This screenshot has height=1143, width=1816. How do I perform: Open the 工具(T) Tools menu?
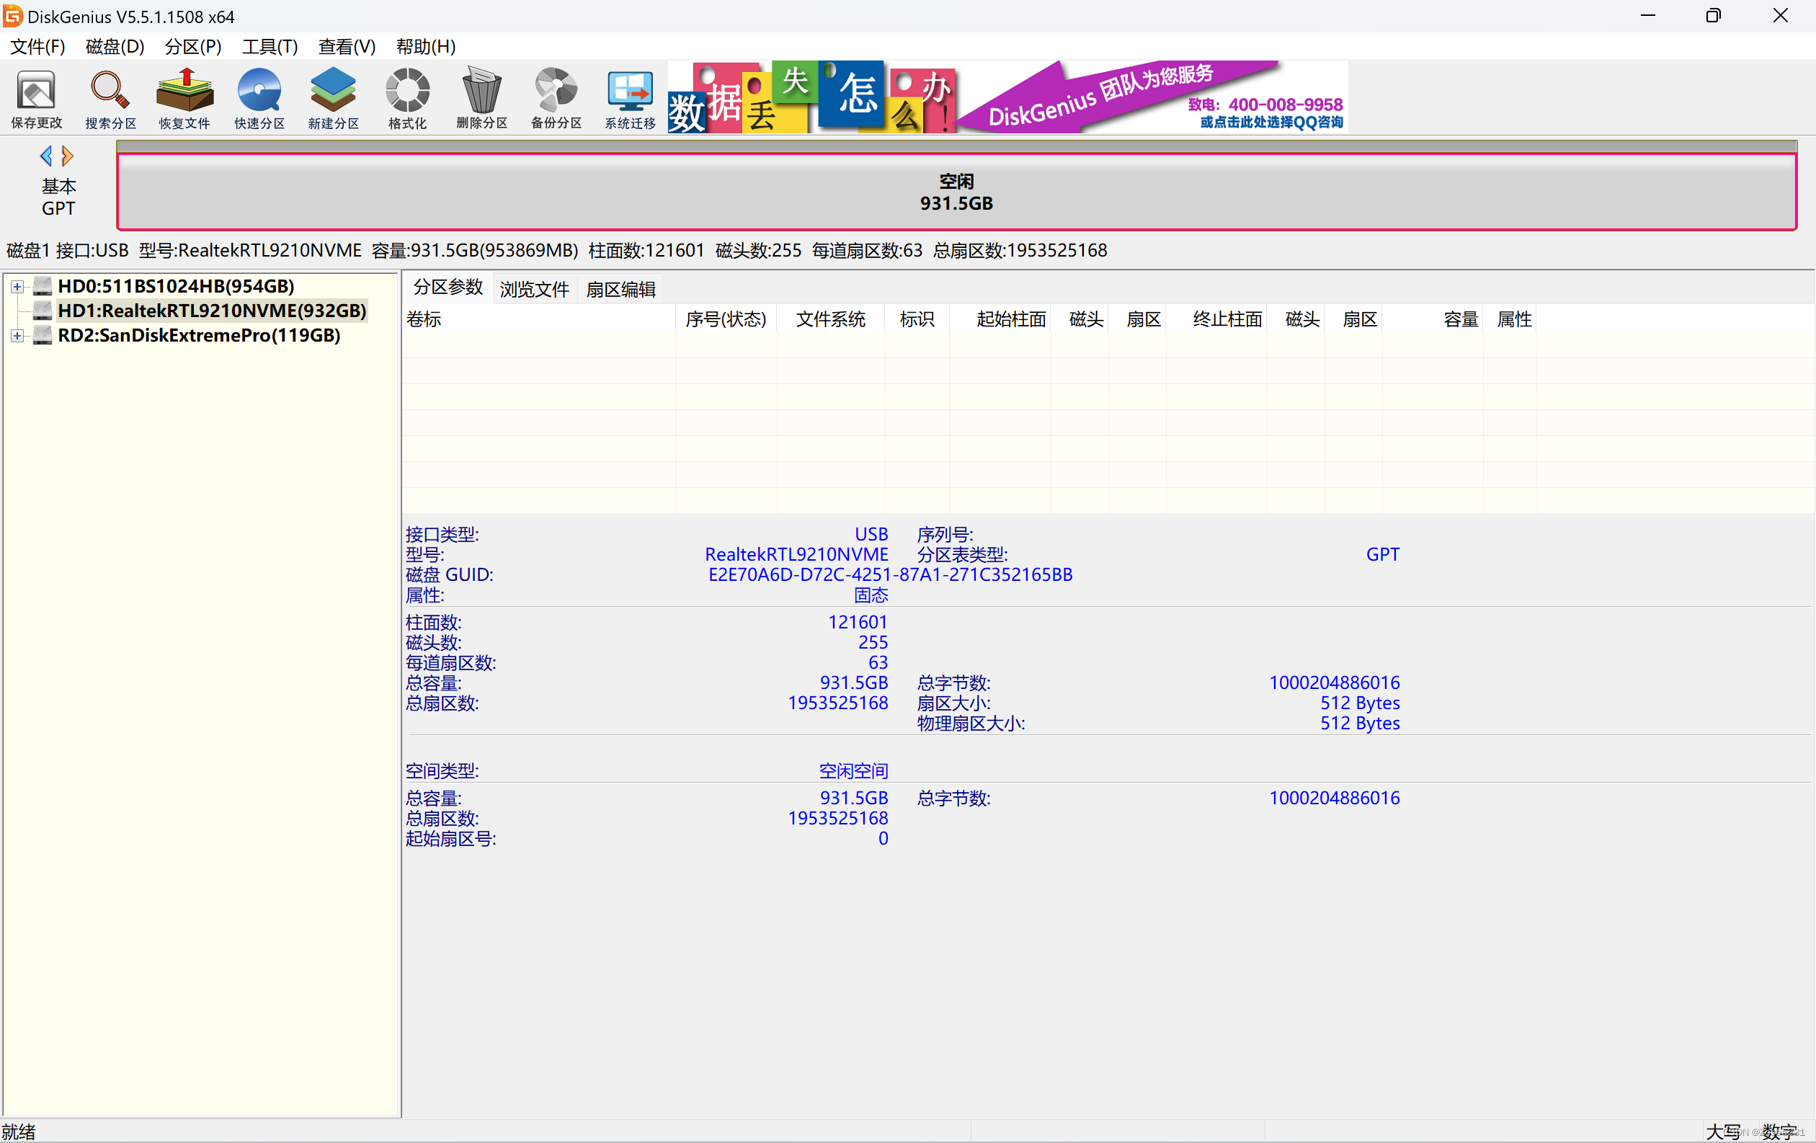click(x=270, y=47)
